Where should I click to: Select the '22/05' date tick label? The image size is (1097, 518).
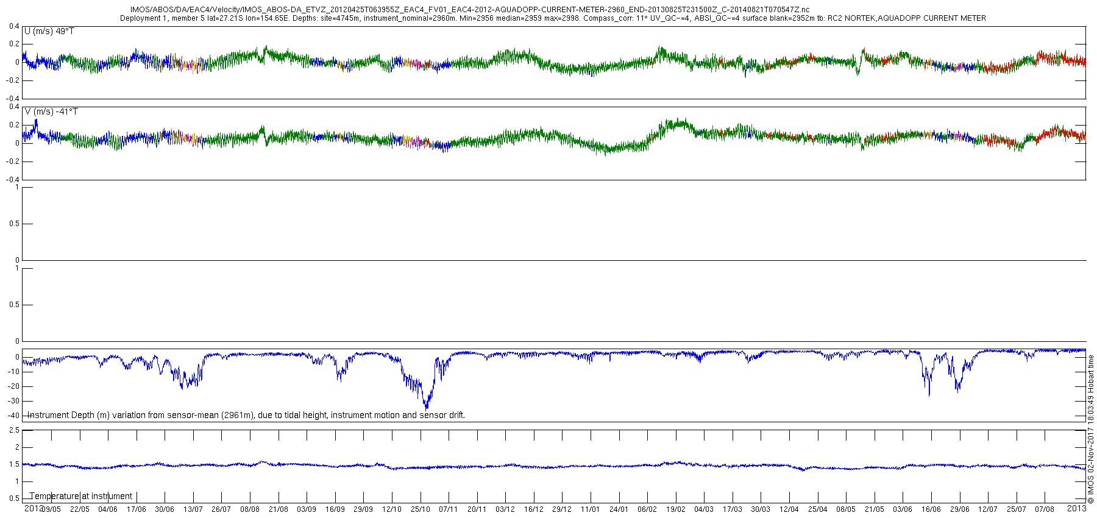80,509
